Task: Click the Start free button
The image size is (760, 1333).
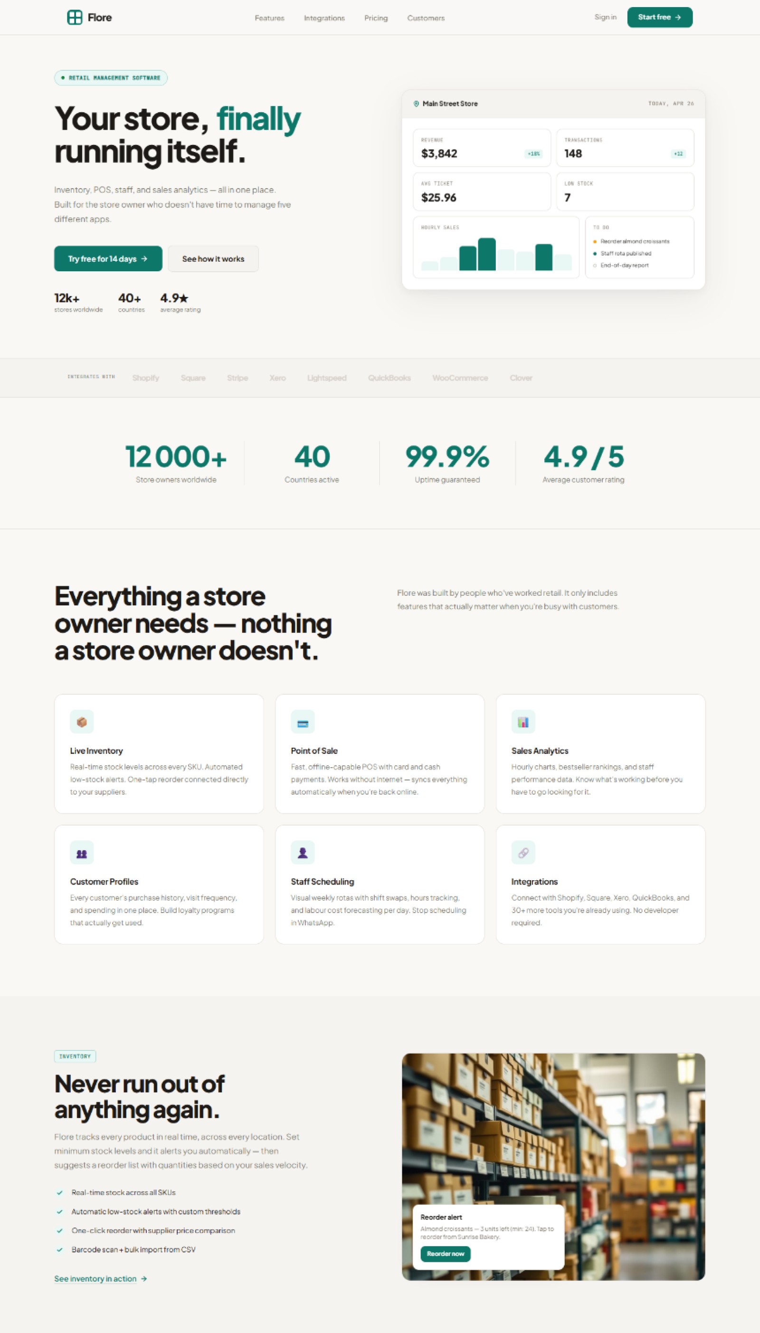Action: click(660, 17)
